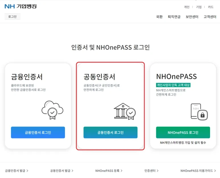Switch to 기업 banking site
This screenshot has height=178, width=220.
[199, 7]
